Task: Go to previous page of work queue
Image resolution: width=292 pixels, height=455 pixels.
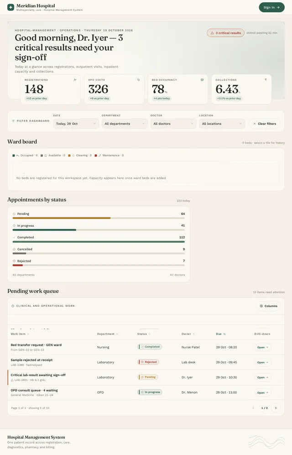Action: click(x=253, y=408)
